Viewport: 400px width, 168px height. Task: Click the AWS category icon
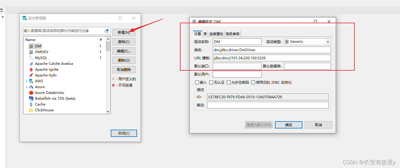(x=31, y=81)
